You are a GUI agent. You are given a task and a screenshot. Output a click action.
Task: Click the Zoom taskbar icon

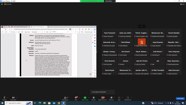(63, 103)
